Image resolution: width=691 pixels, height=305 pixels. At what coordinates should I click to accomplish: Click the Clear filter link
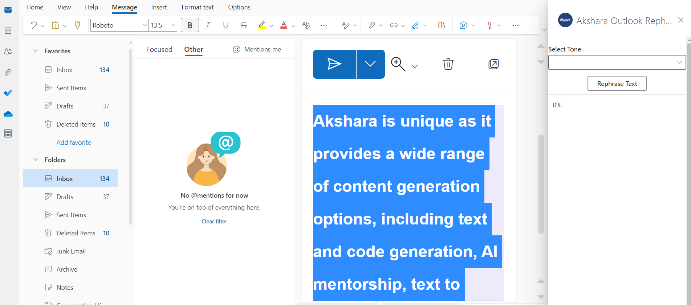coord(214,222)
